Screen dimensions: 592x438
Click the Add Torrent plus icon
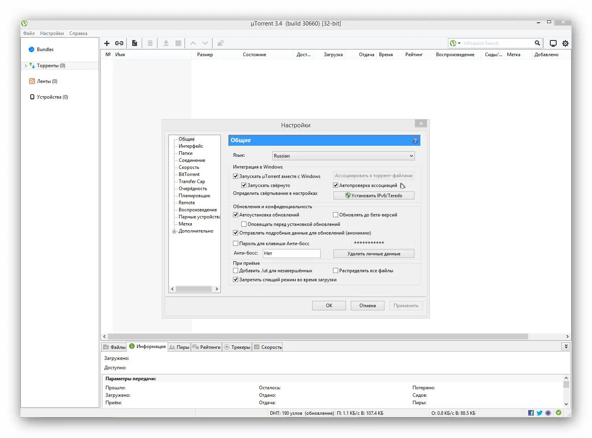pos(107,43)
